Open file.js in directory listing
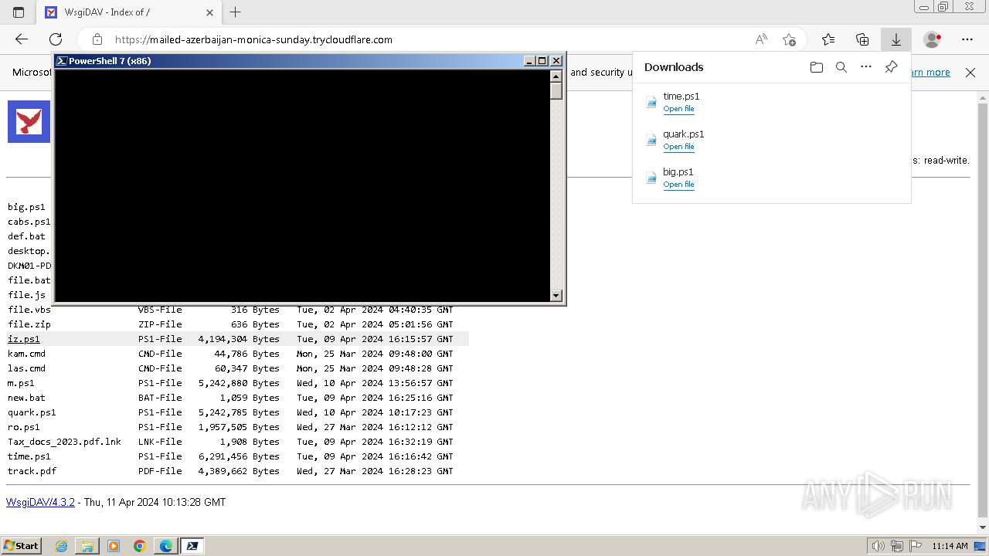Image resolution: width=989 pixels, height=556 pixels. (x=26, y=295)
